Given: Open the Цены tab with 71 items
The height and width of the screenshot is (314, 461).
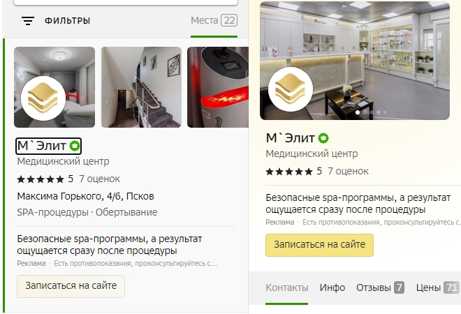Looking at the screenshot, I should pos(437,287).
